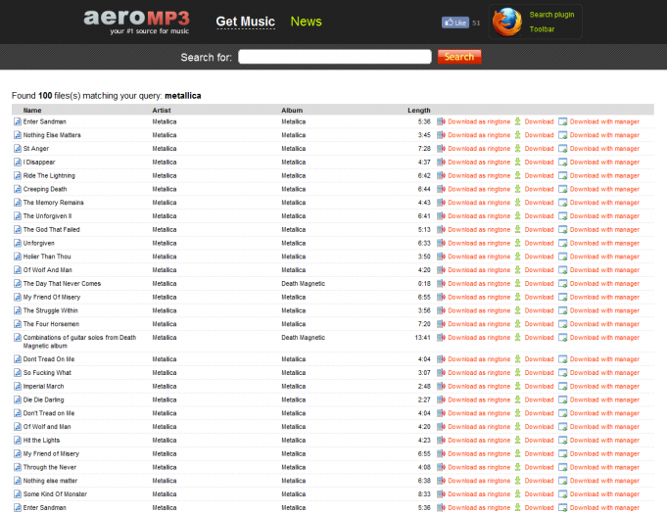The height and width of the screenshot is (514, 667).
Task: Click the ringtone icon in Combinations of guitar solos row
Action: pos(441,337)
